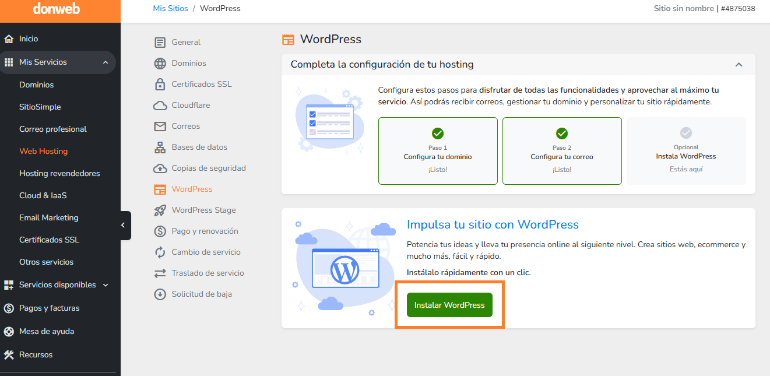Click the Impulsa tu sitio con WordPress heading

coord(493,224)
